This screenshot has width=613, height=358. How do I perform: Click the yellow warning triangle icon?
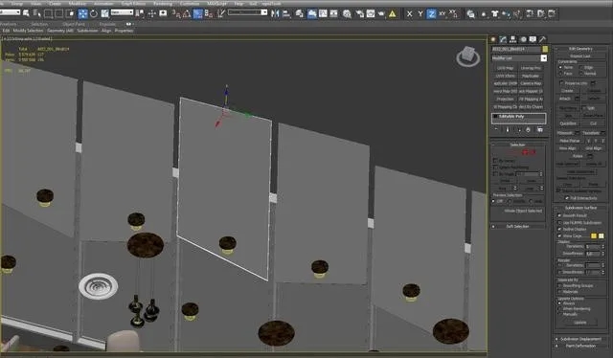pyautogui.click(x=392, y=14)
